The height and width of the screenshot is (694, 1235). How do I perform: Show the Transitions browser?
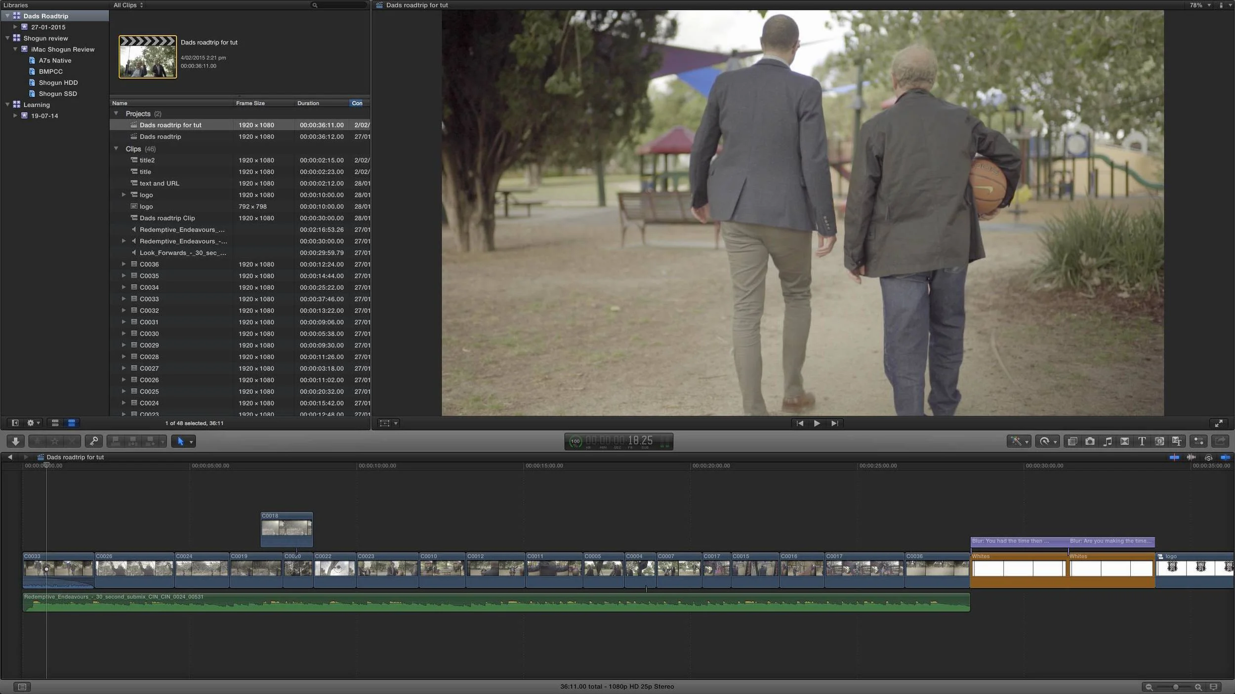click(x=1125, y=441)
